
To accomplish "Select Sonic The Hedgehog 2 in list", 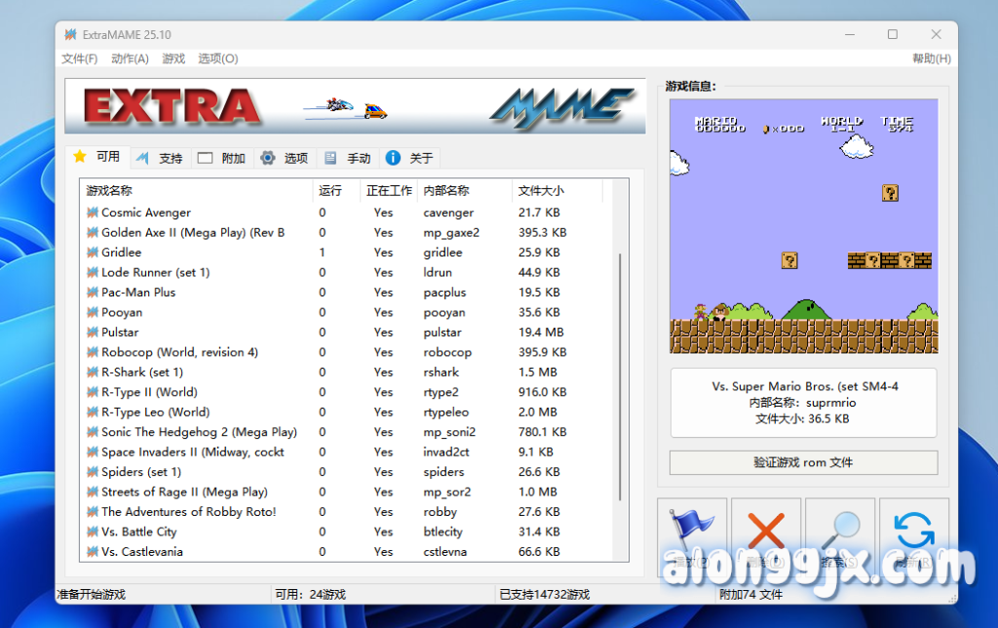I will pyautogui.click(x=199, y=432).
